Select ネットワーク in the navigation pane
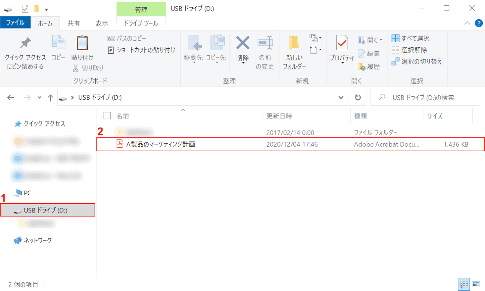The image size is (485, 291). (33, 240)
